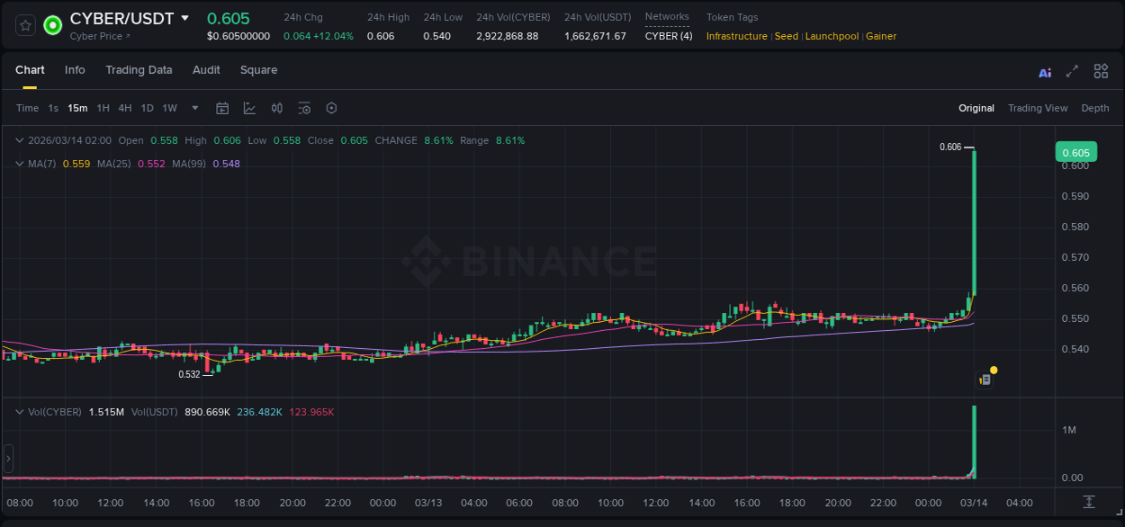Toggle the favorite star for CYBER/USDT
The height and width of the screenshot is (527, 1125).
24,24
